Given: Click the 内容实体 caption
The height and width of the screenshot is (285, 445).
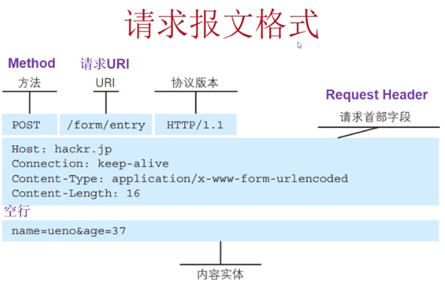Looking at the screenshot, I should pos(220,274).
